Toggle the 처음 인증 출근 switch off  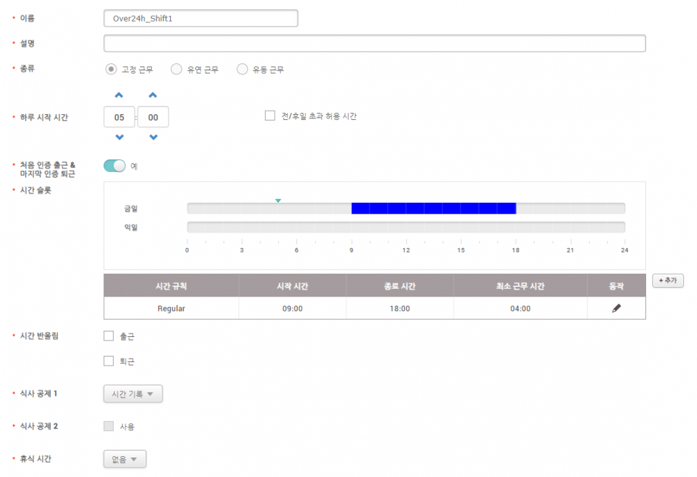click(x=115, y=166)
